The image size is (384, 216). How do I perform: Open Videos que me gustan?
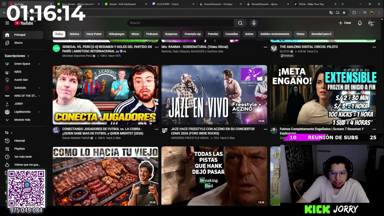point(23,165)
